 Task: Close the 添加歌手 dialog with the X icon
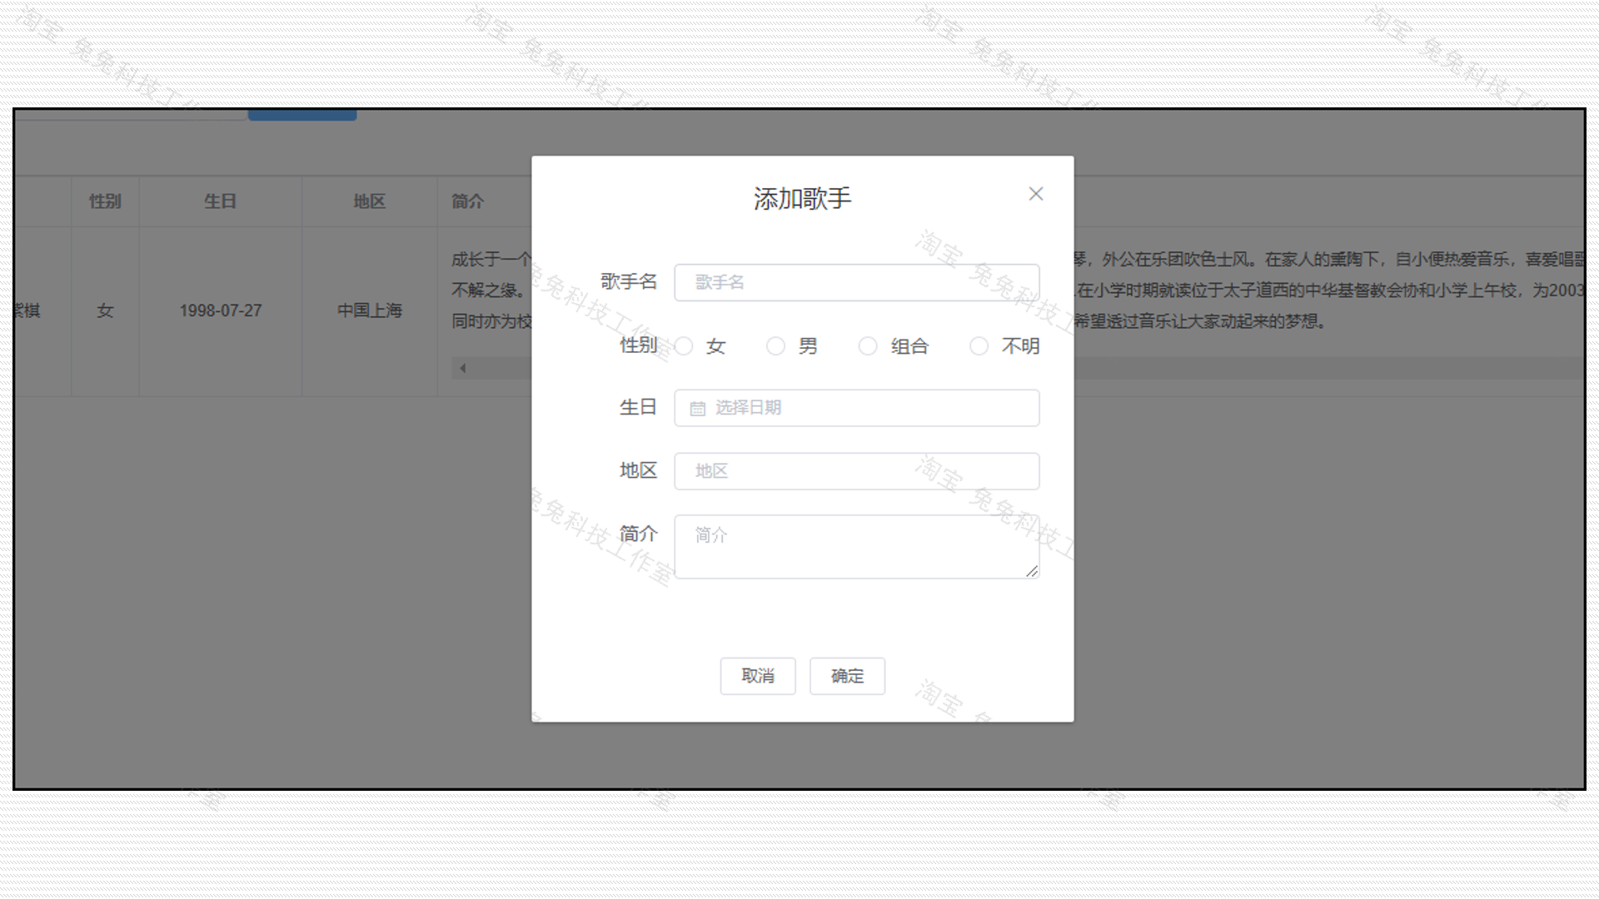tap(1035, 193)
